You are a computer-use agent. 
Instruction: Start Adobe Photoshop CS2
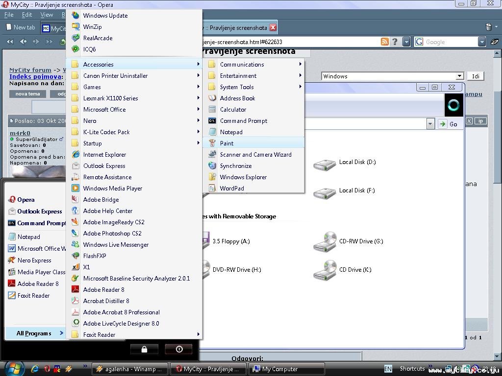(x=112, y=234)
